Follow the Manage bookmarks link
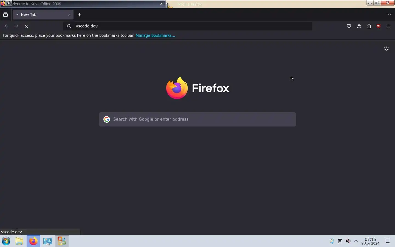 tap(155, 35)
